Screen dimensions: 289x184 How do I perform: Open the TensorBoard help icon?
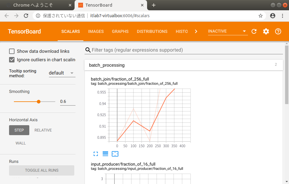tap(278, 31)
